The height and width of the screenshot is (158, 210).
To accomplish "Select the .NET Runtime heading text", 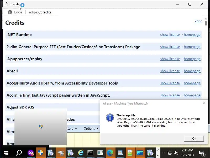I will pos(19,35).
